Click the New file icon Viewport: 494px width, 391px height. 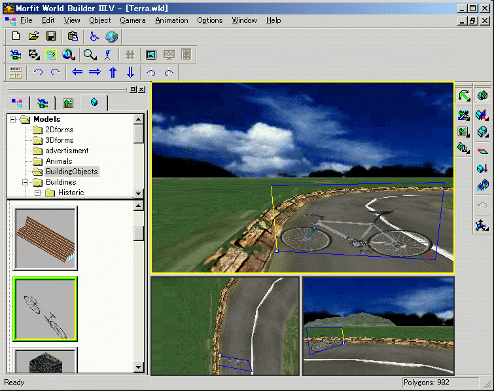point(16,36)
